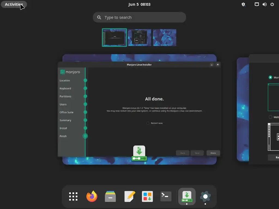Select the Users step in sidebar
The height and width of the screenshot is (209, 279).
(63, 104)
